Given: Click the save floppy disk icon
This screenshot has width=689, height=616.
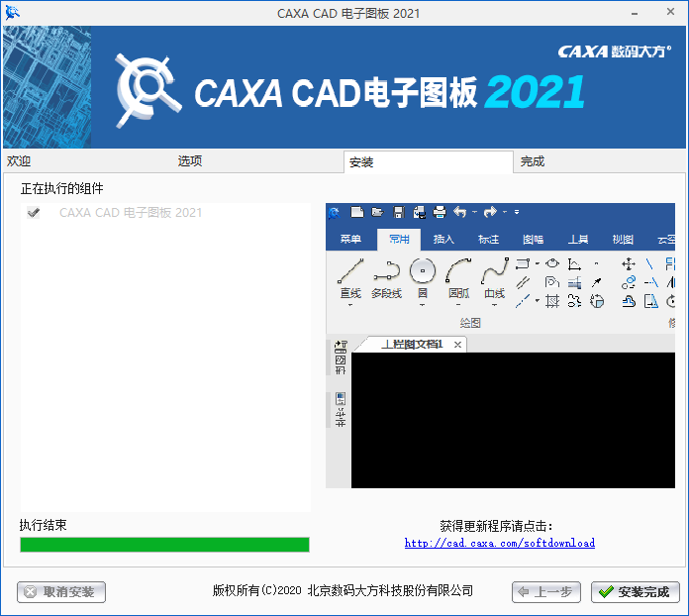Looking at the screenshot, I should point(398,212).
